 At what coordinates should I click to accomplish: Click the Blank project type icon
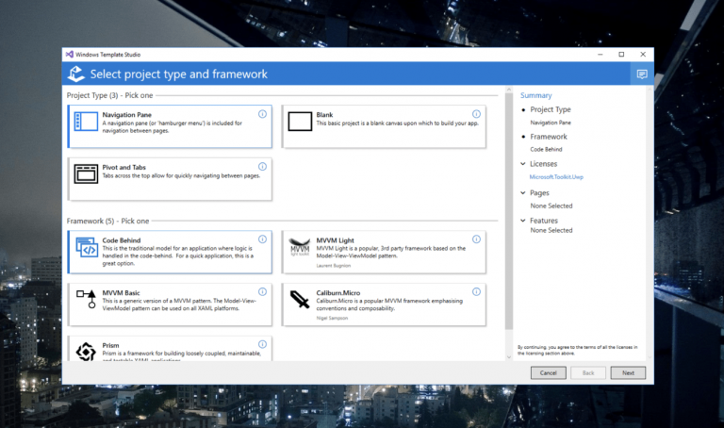point(300,122)
